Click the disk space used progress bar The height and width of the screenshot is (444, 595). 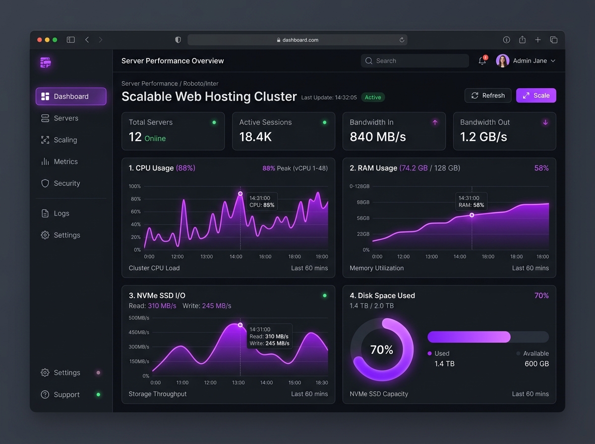[488, 337]
